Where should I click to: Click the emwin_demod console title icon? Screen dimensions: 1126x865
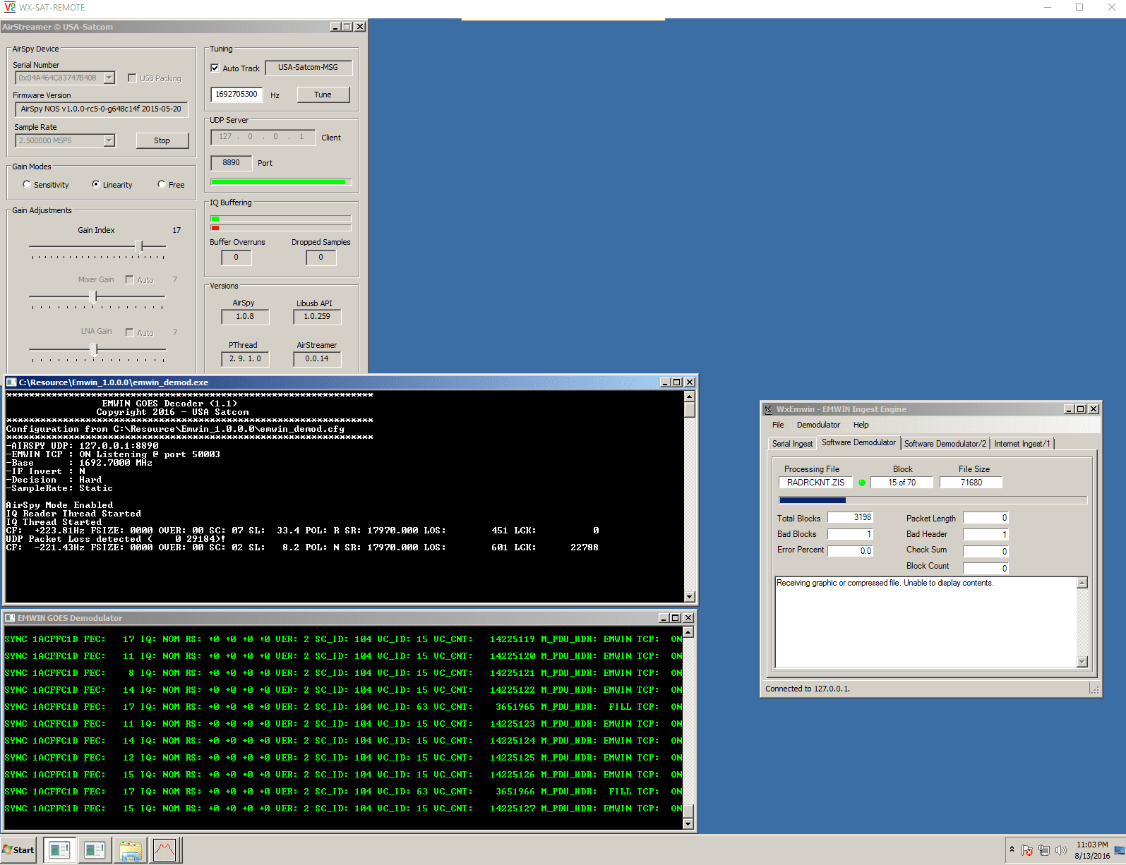coord(11,382)
